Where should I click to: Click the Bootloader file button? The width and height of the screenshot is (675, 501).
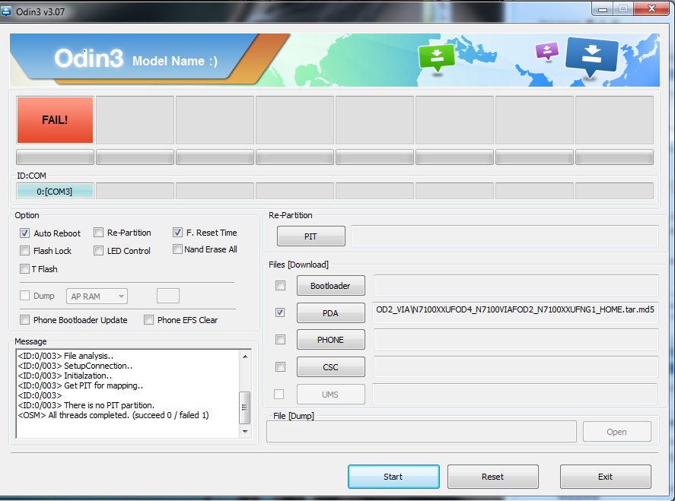click(330, 286)
